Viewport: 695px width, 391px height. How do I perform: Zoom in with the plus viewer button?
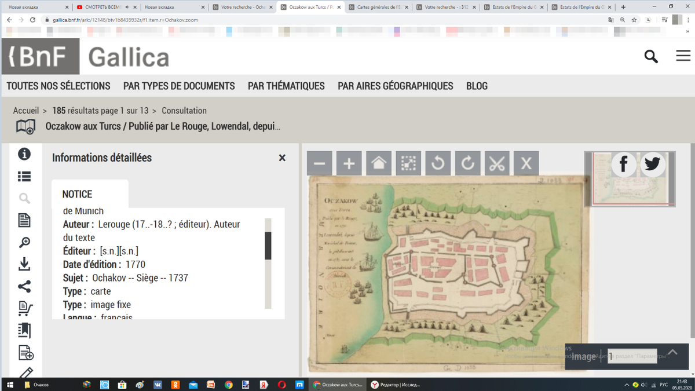[x=349, y=163]
